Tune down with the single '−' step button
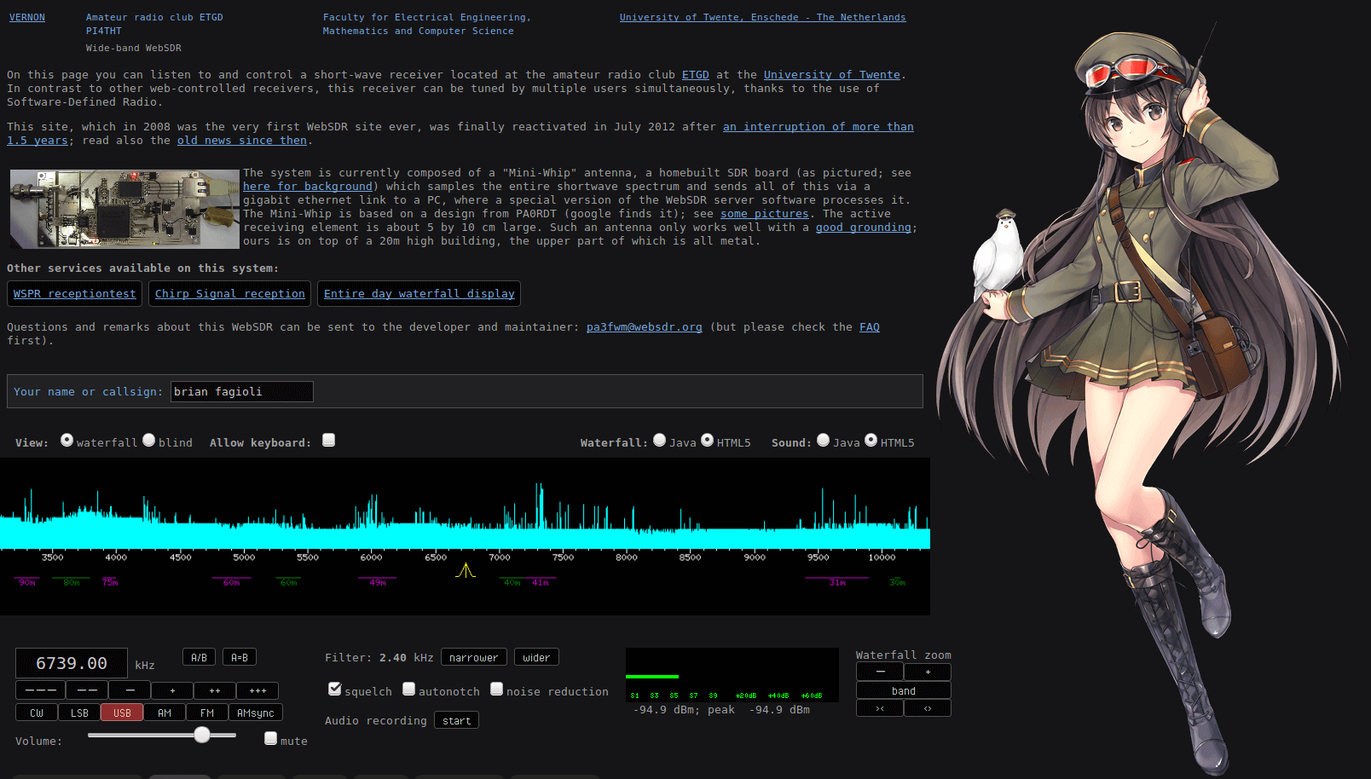This screenshot has height=779, width=1371. pyautogui.click(x=130, y=690)
